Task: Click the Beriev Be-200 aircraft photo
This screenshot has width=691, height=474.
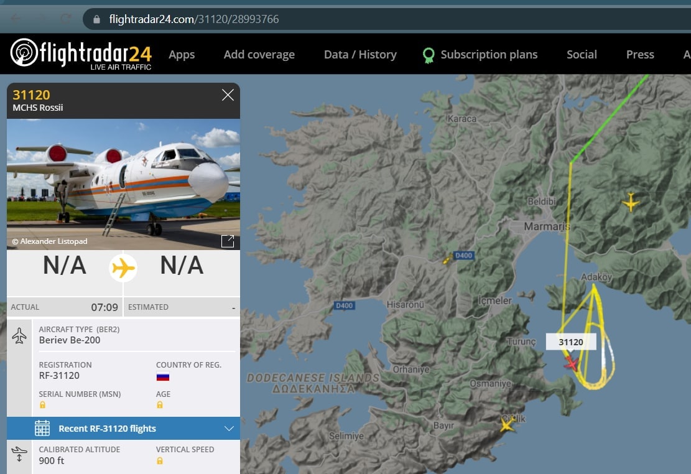Action: point(123,184)
